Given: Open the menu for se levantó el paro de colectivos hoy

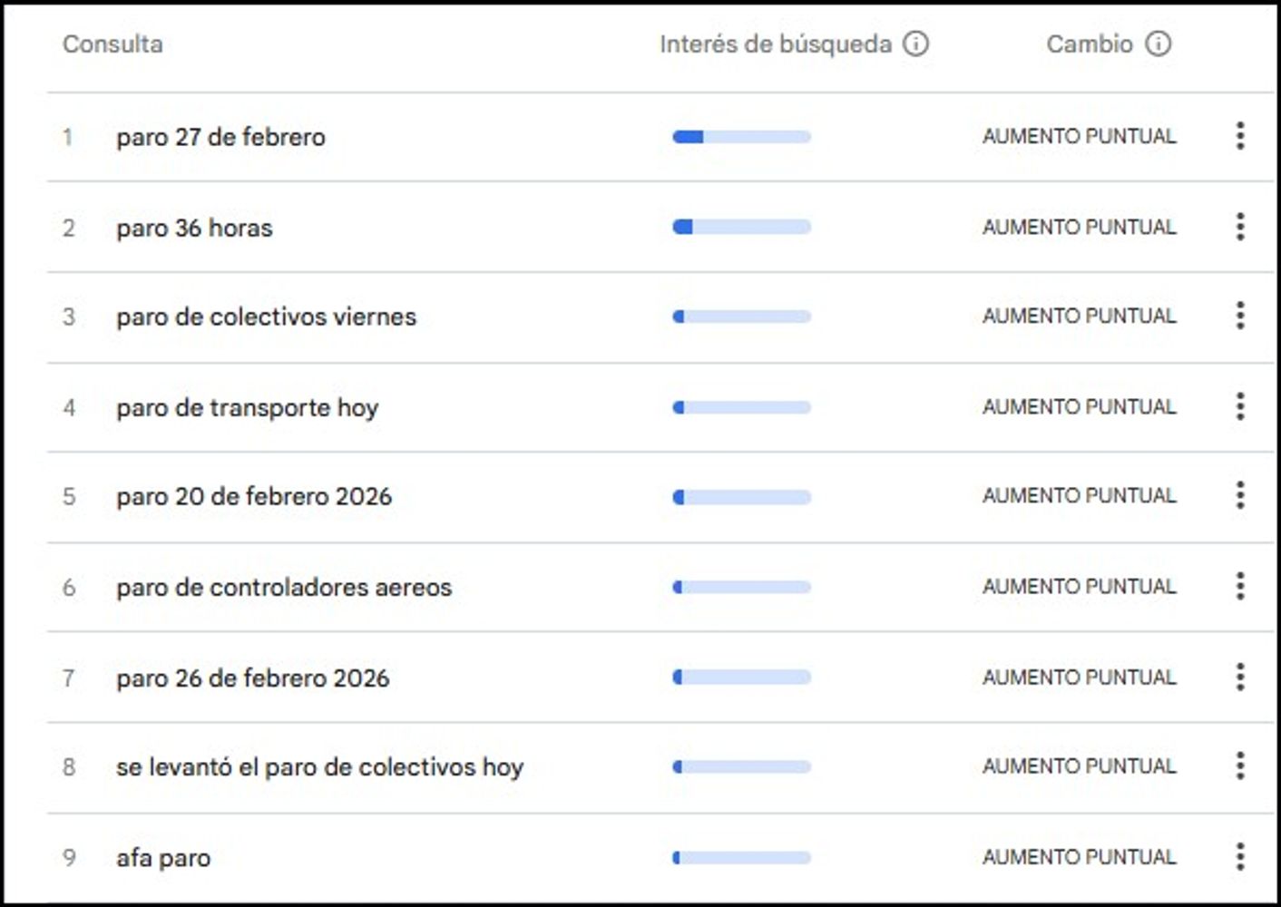Looking at the screenshot, I should point(1240,766).
